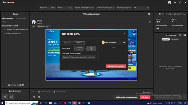This screenshot has width=188, height=105.
Task: Click the diamonds icon in last stream data
Action: coord(157,22)
